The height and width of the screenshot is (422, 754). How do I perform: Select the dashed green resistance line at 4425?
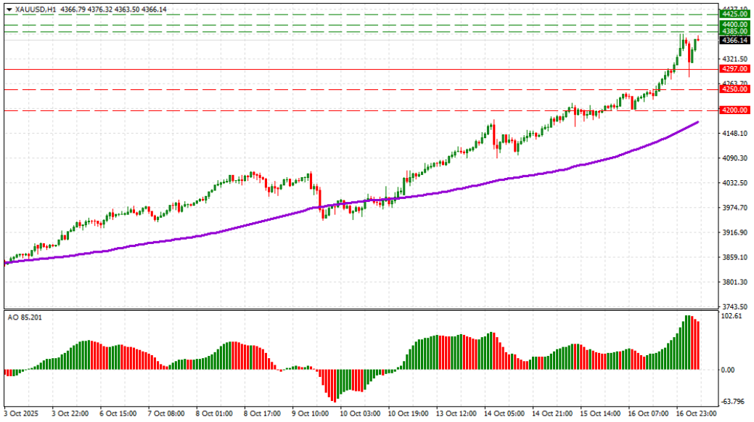pyautogui.click(x=363, y=16)
